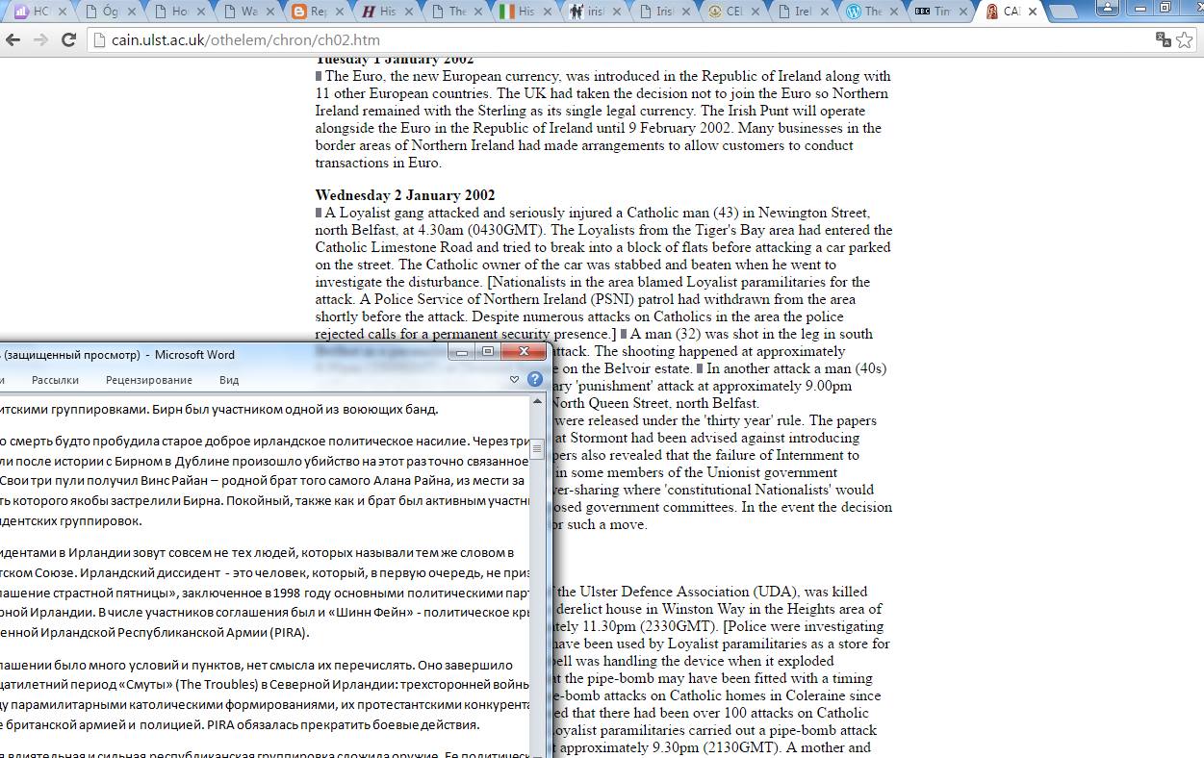
Task: Click the browser back arrow
Action: pyautogui.click(x=13, y=40)
